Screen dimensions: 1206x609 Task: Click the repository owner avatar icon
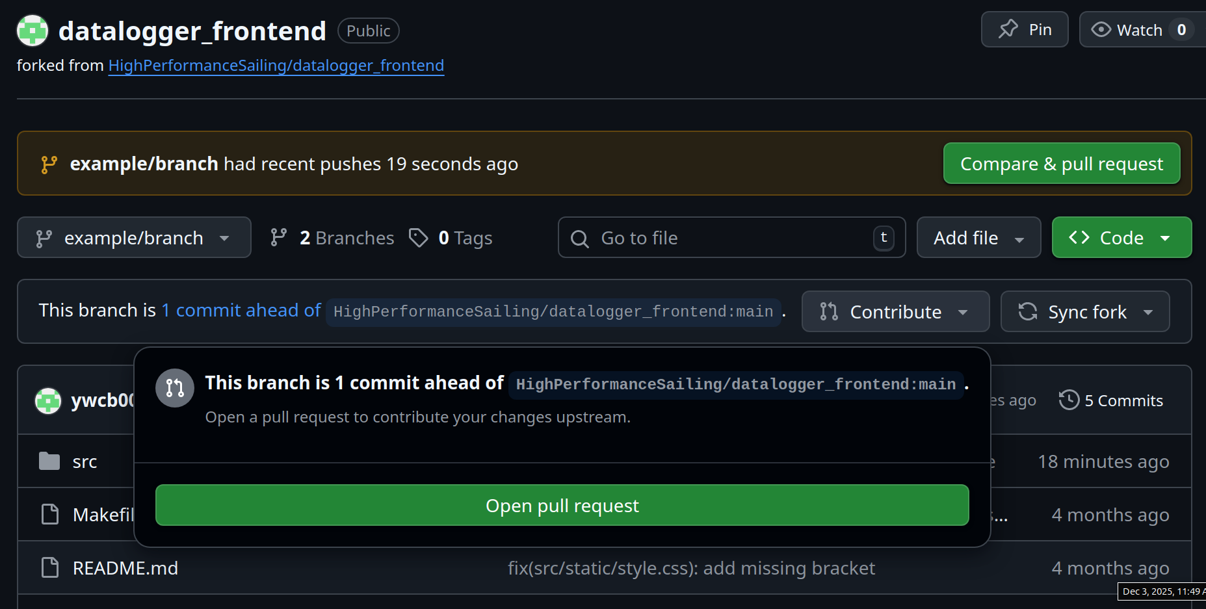coord(33,31)
